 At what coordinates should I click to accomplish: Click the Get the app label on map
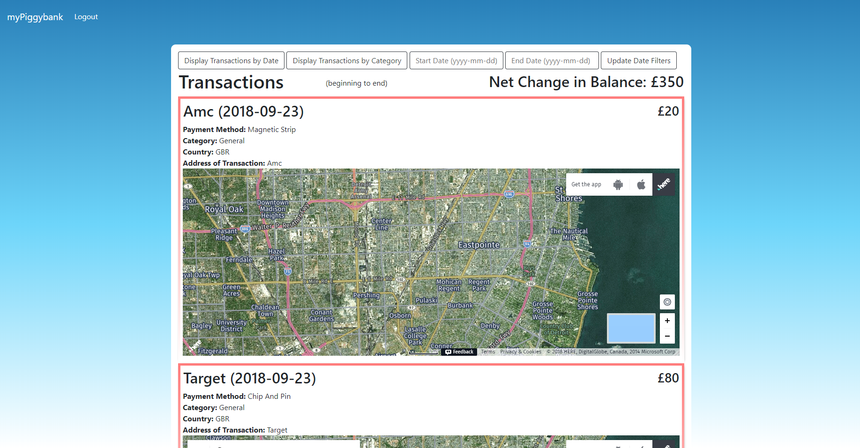[x=586, y=184]
